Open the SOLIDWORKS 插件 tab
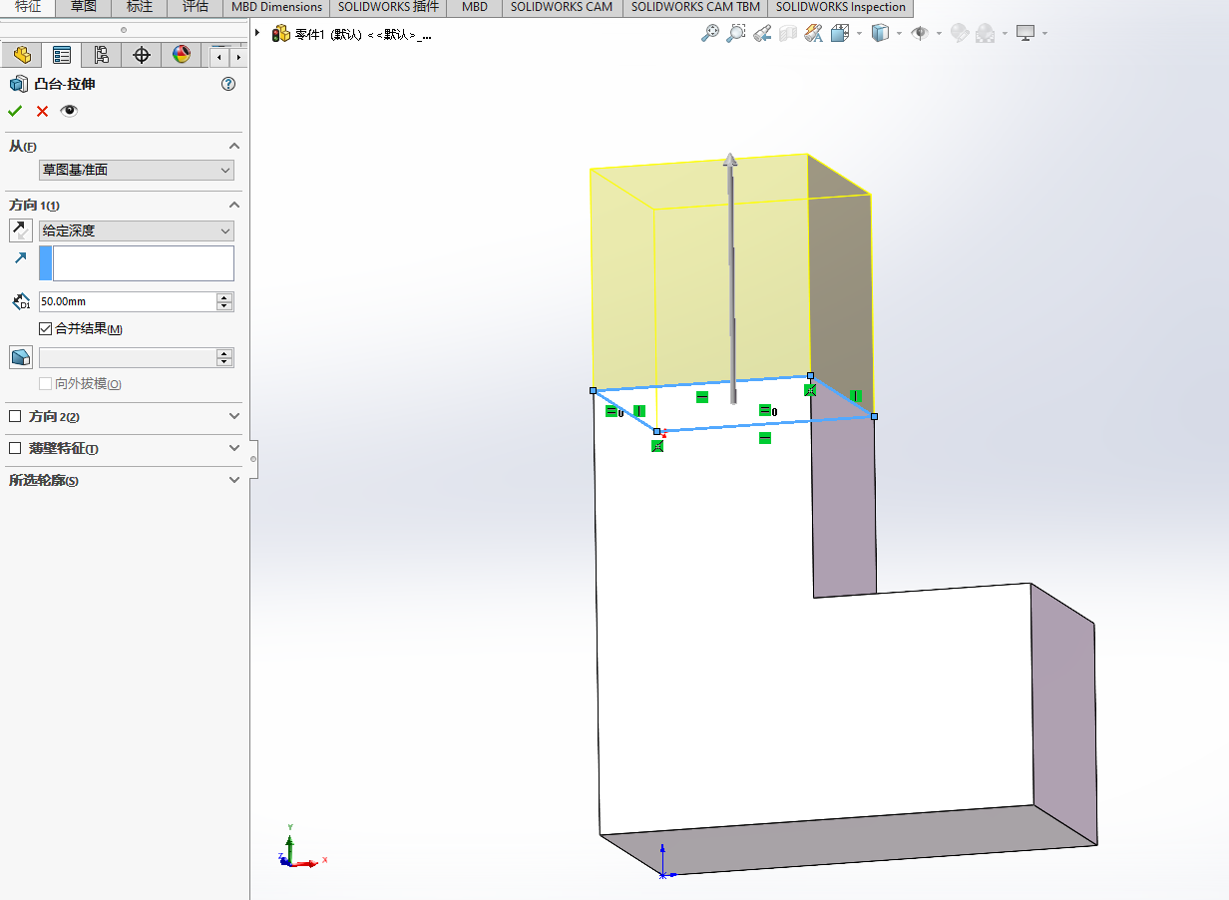The image size is (1229, 900). [388, 7]
